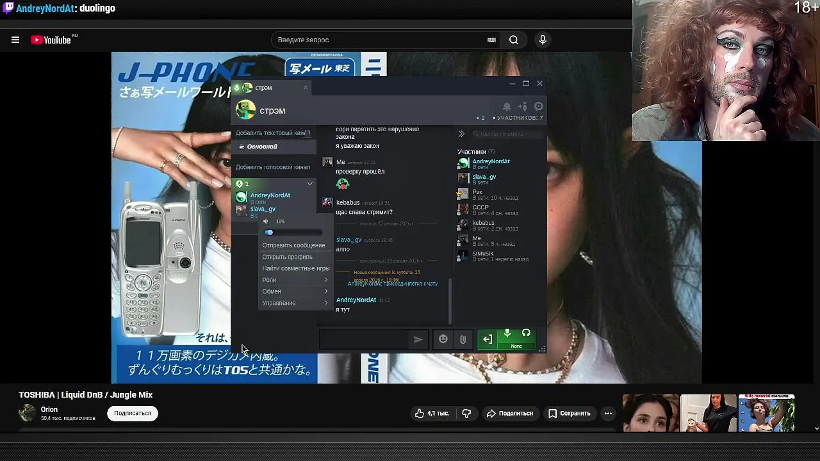820x461 pixels.
Task: Open the Wife material moments thumbnail
Action: pos(766,414)
